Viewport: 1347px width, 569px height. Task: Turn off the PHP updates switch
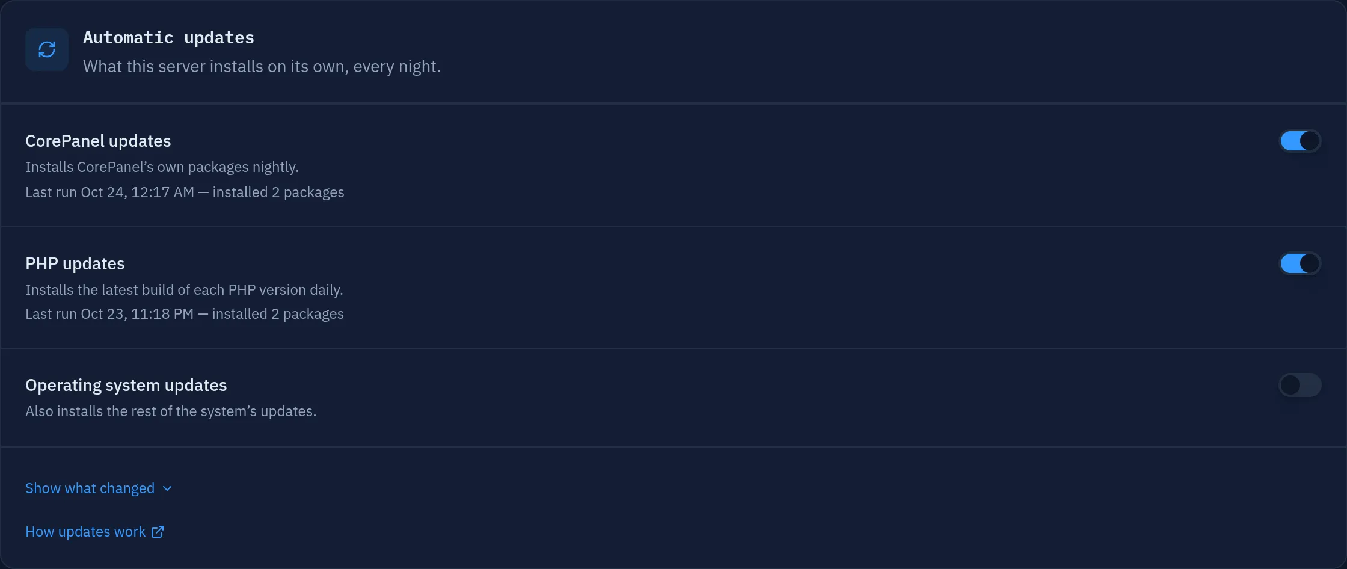pos(1299,263)
